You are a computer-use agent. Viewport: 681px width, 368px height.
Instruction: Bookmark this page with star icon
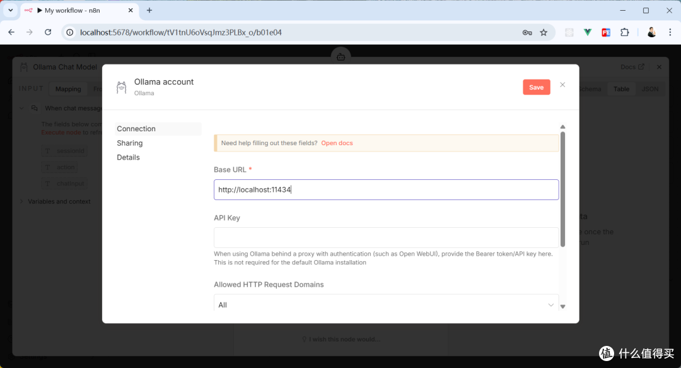click(544, 33)
